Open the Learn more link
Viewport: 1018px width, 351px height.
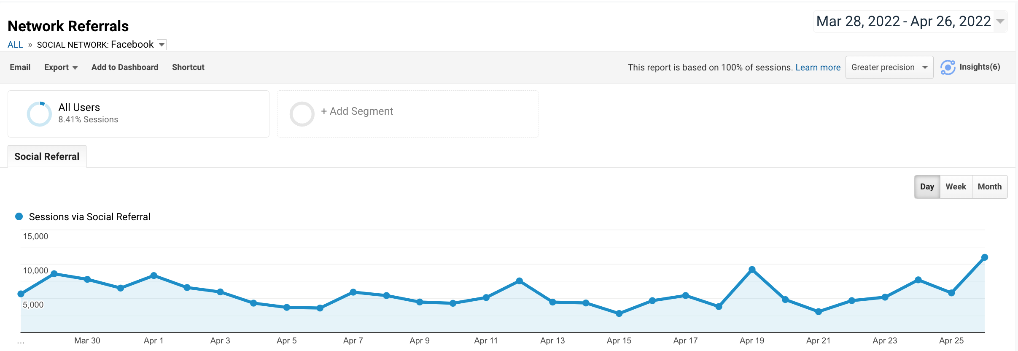pyautogui.click(x=818, y=67)
